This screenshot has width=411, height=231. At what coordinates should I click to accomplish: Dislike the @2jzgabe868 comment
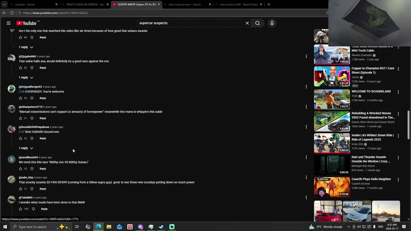pyautogui.click(x=32, y=68)
